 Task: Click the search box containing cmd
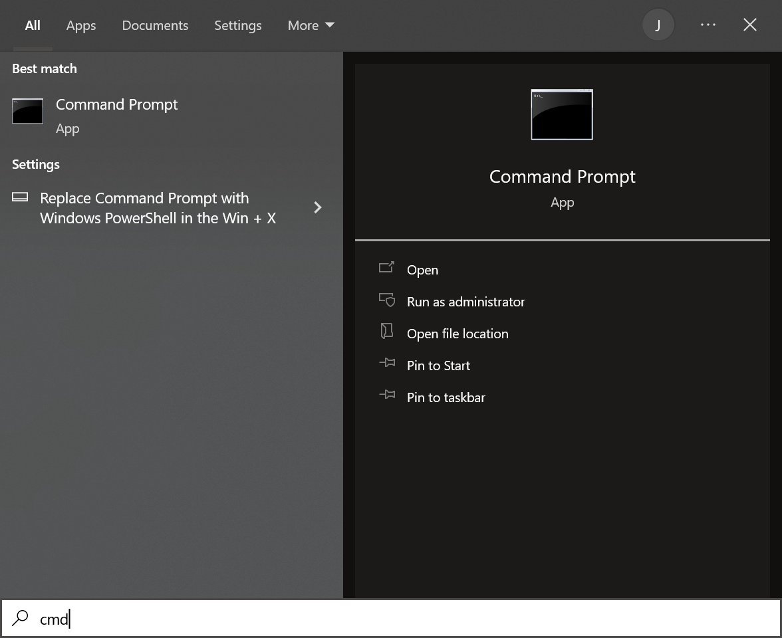point(391,618)
